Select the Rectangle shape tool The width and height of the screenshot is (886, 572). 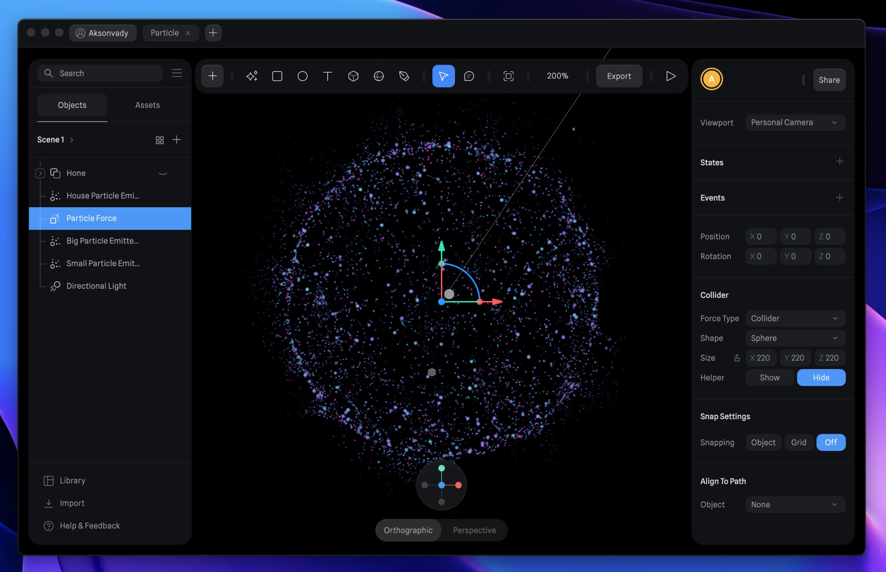[276, 76]
